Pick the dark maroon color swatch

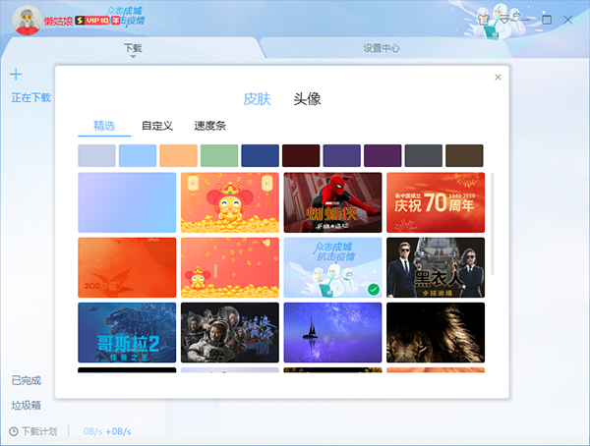click(x=301, y=155)
